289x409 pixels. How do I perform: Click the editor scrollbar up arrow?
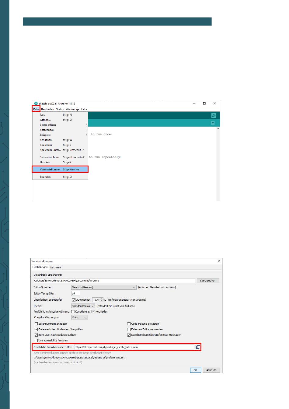[x=218, y=129]
